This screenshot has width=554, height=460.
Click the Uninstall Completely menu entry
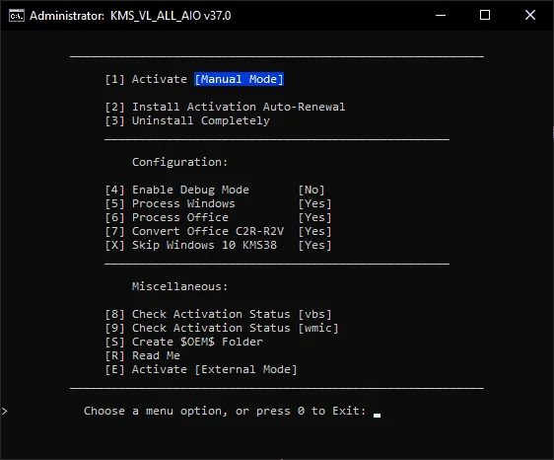187,120
